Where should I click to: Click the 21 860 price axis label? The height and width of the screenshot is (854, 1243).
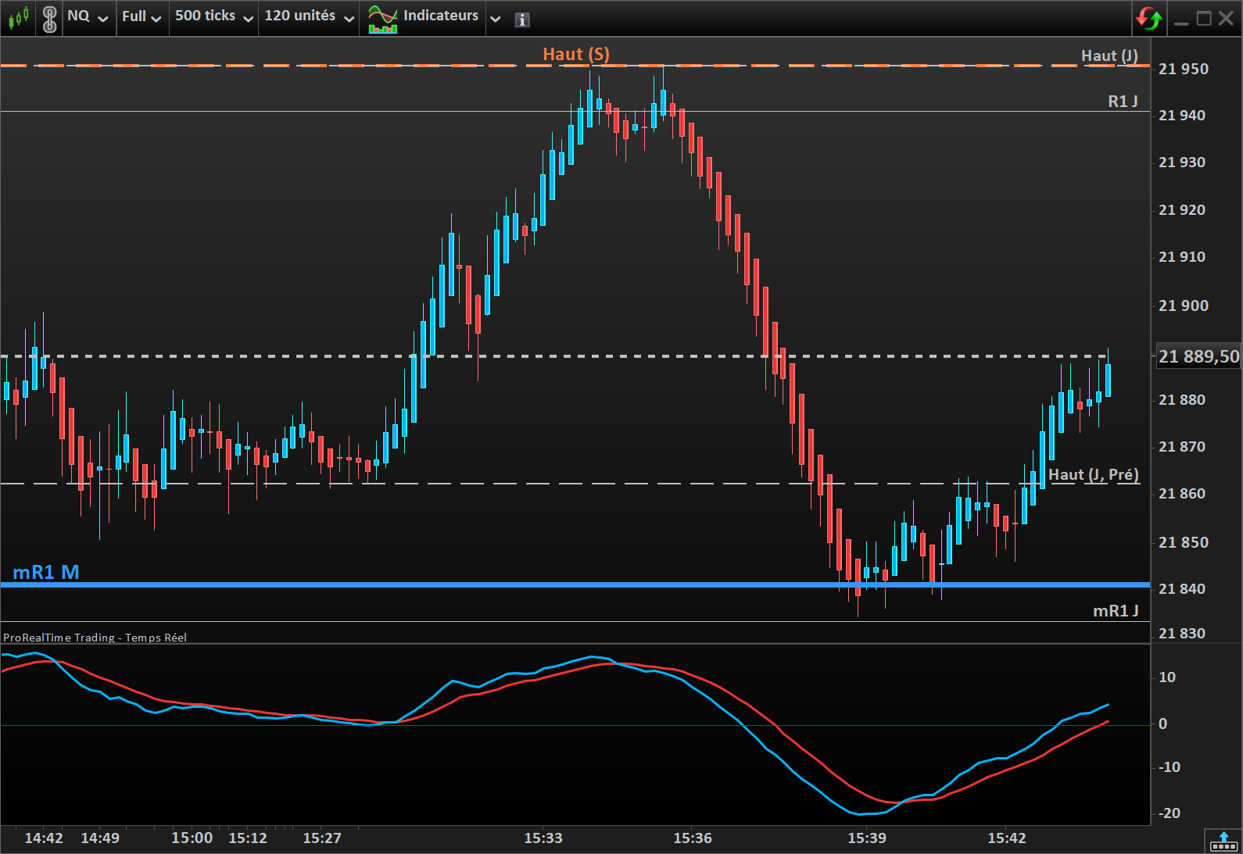1182,493
